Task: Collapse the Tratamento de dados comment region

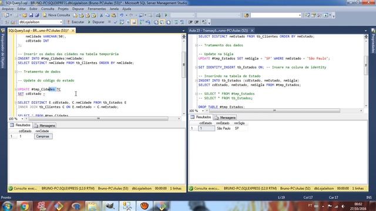Action: tap(16, 72)
